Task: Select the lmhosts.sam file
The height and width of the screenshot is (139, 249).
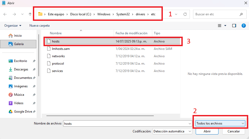Action: [61, 49]
